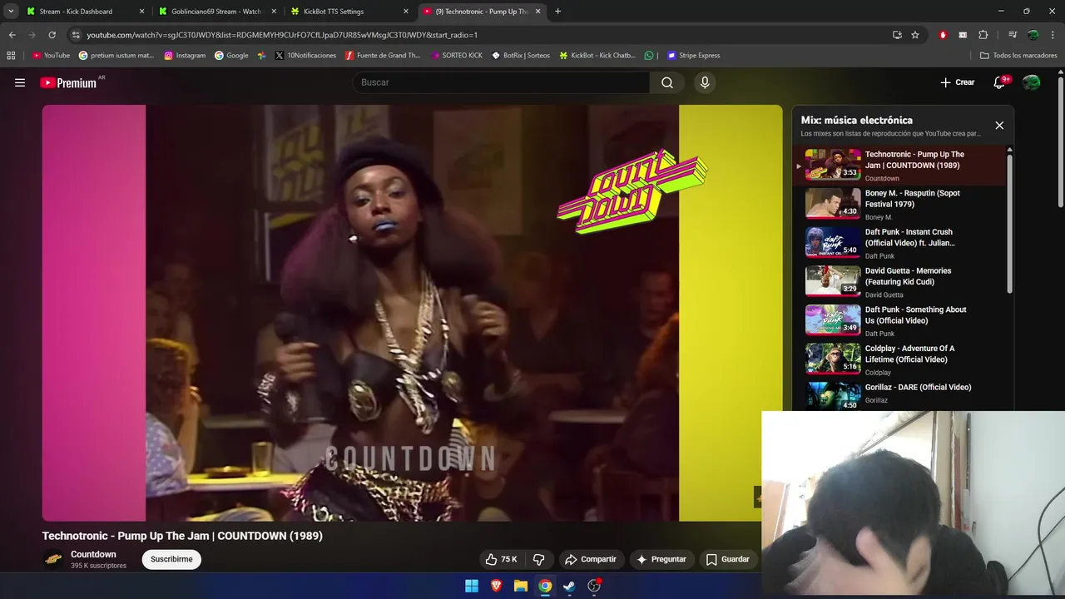Click the page vertical scrollbar

(1060, 141)
